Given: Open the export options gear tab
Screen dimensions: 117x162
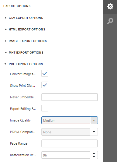Looking at the screenshot, I should pyautogui.click(x=110, y=6).
